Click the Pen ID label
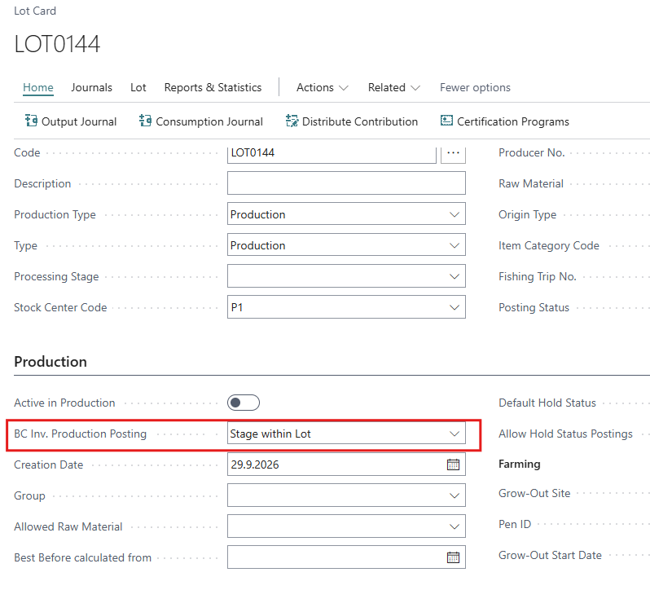 click(x=515, y=524)
